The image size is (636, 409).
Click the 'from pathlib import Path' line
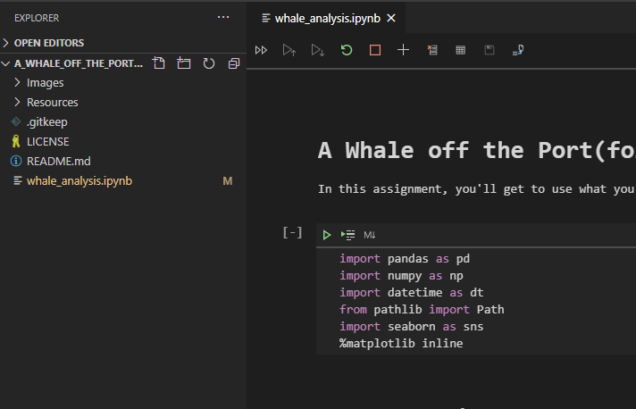pos(422,310)
